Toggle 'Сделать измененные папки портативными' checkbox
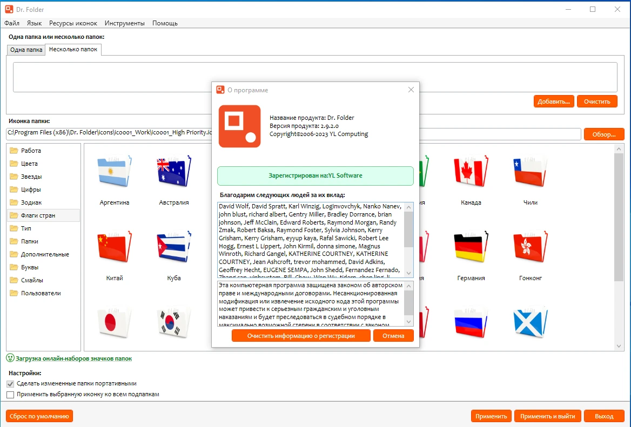This screenshot has height=427, width=631. coord(10,384)
